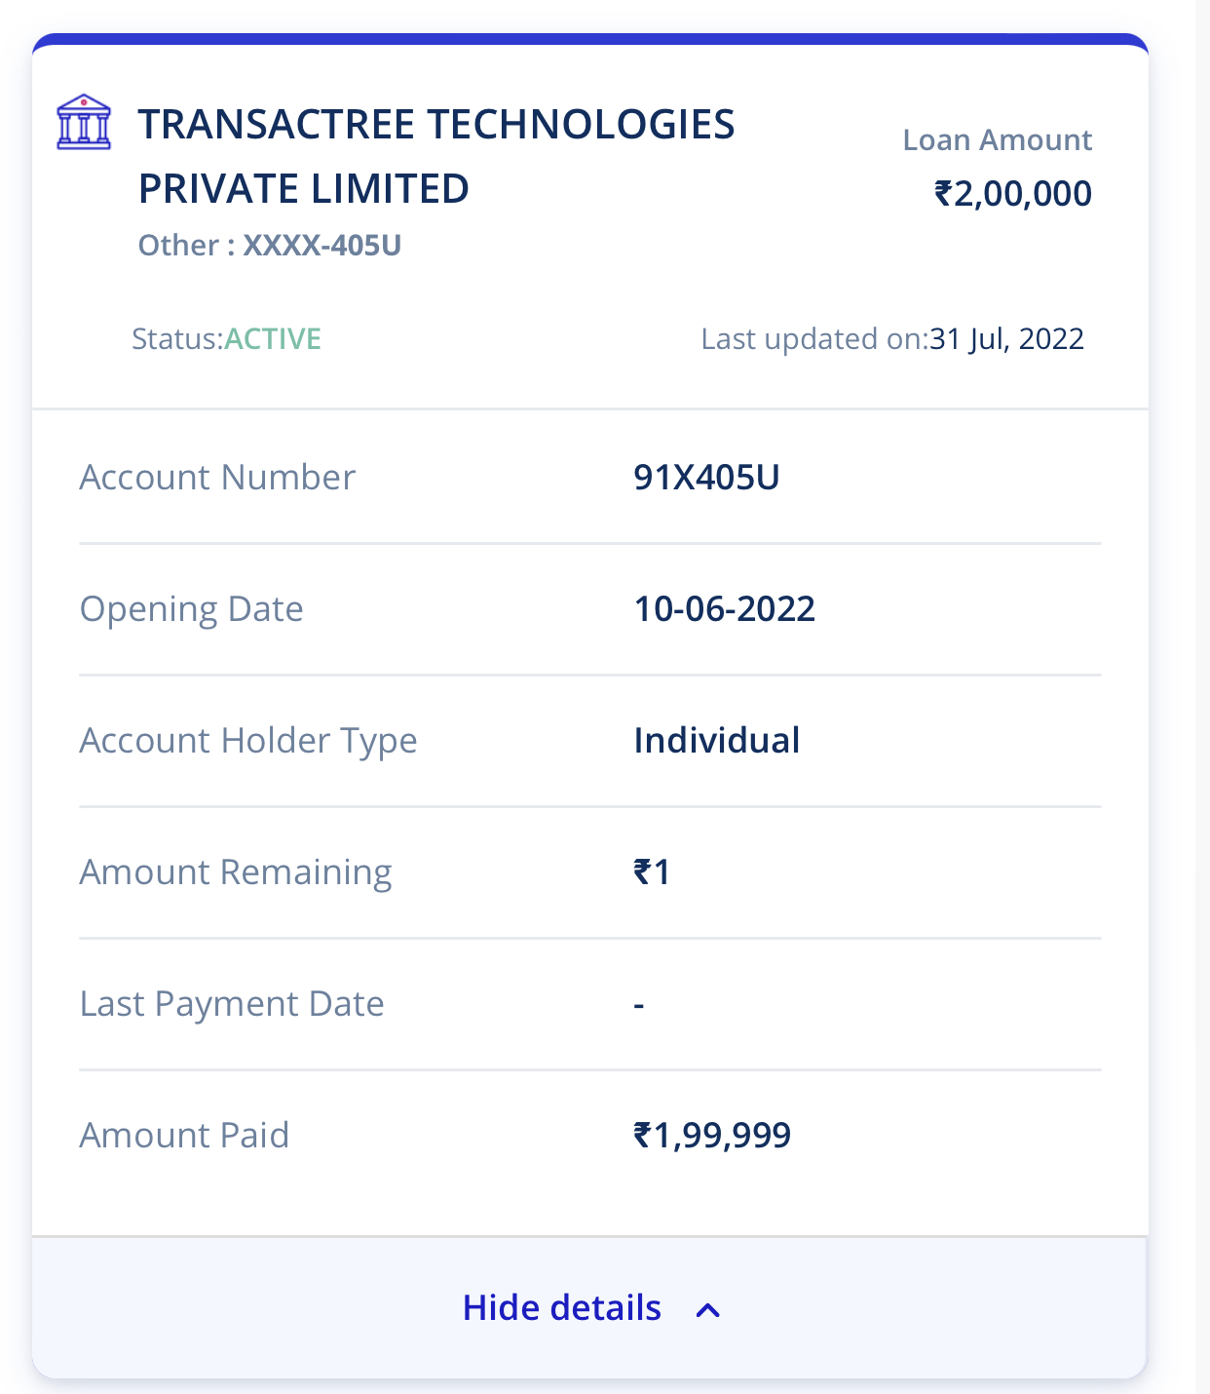Click TRANSACTREE TECHNOLOGIES PRIVATE LIMITED title
The height and width of the screenshot is (1394, 1210).
pos(435,156)
